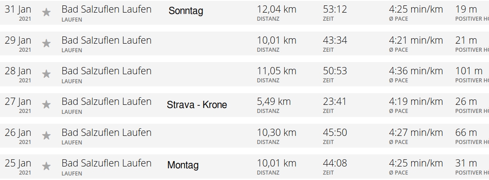This screenshot has width=489, height=180.
Task: Click the 23:41 time value
Action: click(x=335, y=101)
